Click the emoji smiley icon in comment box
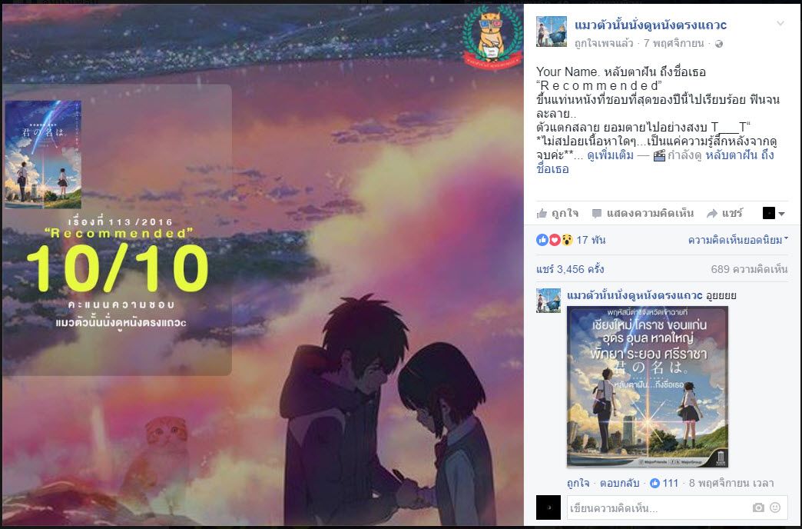The height and width of the screenshot is (529, 802). click(775, 507)
